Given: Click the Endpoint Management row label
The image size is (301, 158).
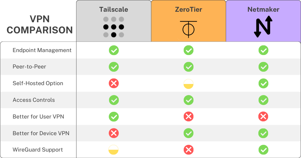Looking at the screenshot, I should [42, 50].
